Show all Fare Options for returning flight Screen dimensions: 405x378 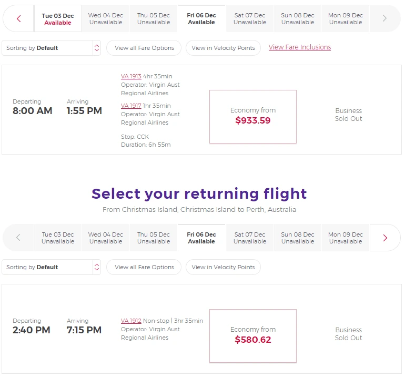[x=144, y=267]
